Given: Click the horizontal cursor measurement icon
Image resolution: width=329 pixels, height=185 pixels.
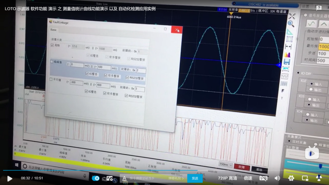Looking at the screenshot, I should (x=288, y=47).
